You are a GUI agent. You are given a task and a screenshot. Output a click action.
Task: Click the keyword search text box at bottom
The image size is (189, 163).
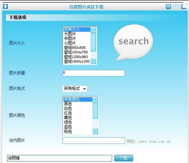point(60,158)
